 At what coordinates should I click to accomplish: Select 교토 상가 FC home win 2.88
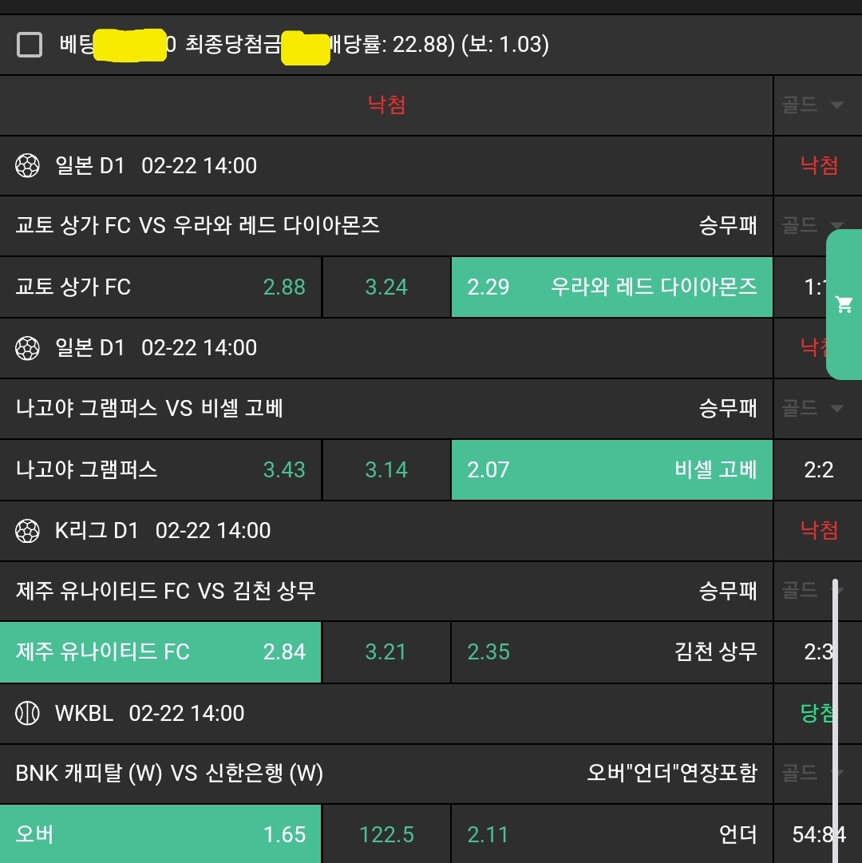[160, 287]
